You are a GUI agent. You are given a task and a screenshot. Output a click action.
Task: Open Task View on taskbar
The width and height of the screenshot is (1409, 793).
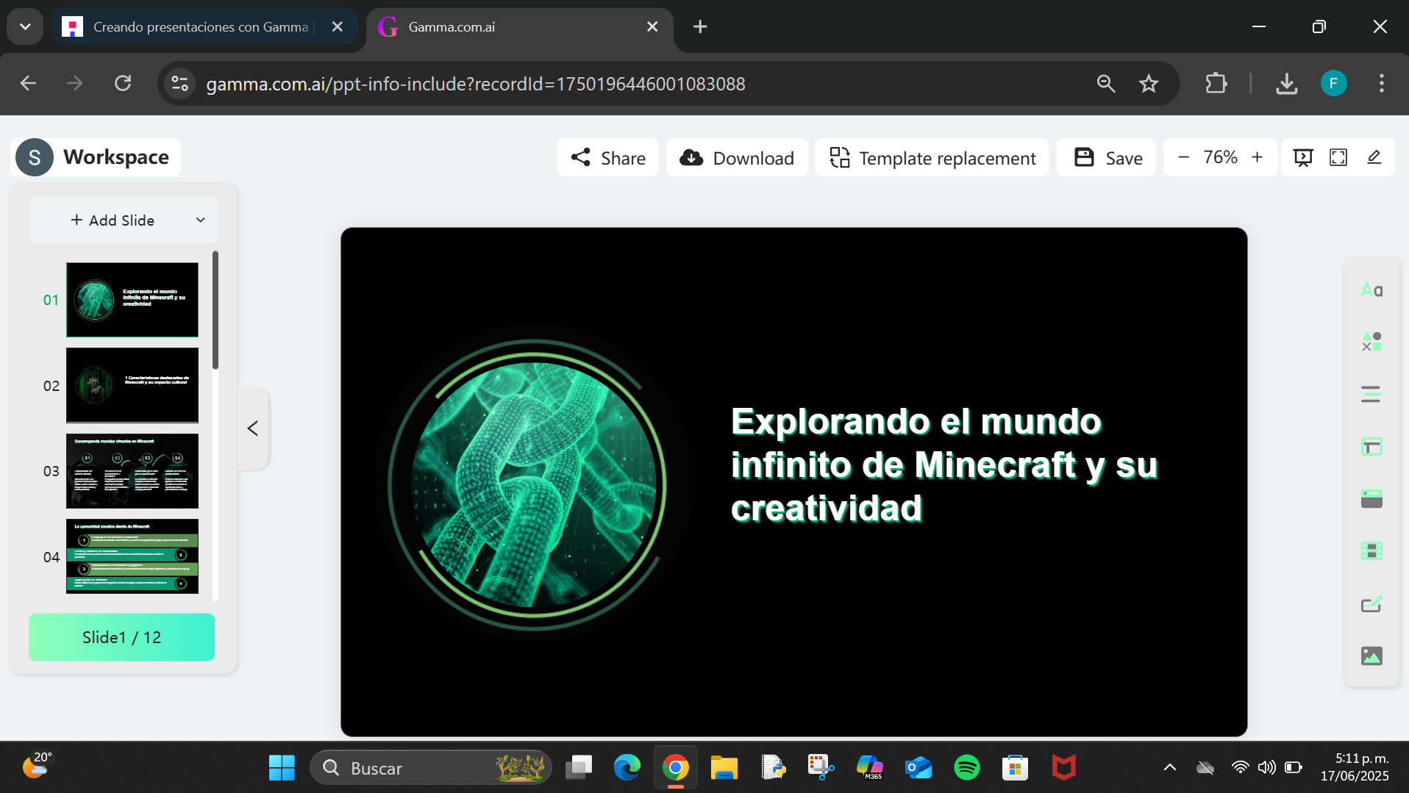pyautogui.click(x=579, y=768)
